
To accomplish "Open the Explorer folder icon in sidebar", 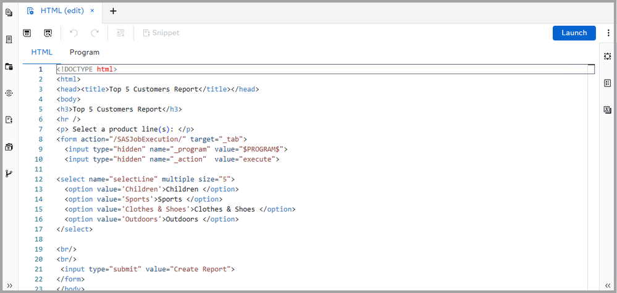I will pyautogui.click(x=9, y=67).
